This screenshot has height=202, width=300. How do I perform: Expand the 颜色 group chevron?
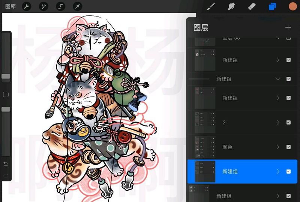tap(278, 147)
